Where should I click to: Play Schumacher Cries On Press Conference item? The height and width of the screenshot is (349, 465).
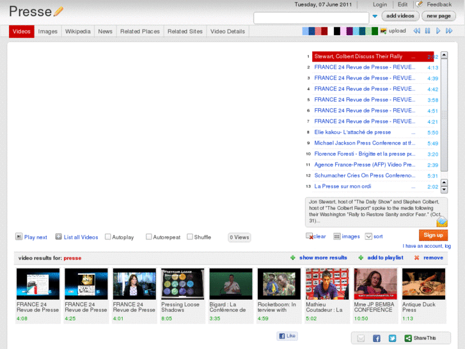[372, 175]
